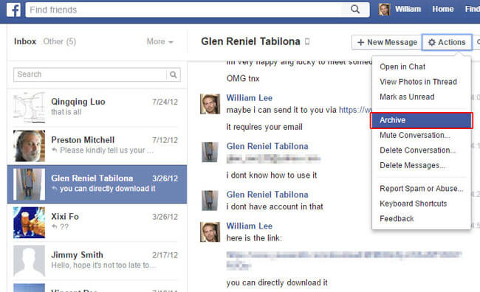480x292 pixels.
Task: Click Glen's avatar beside 'i dont have account'
Action: [x=210, y=201]
